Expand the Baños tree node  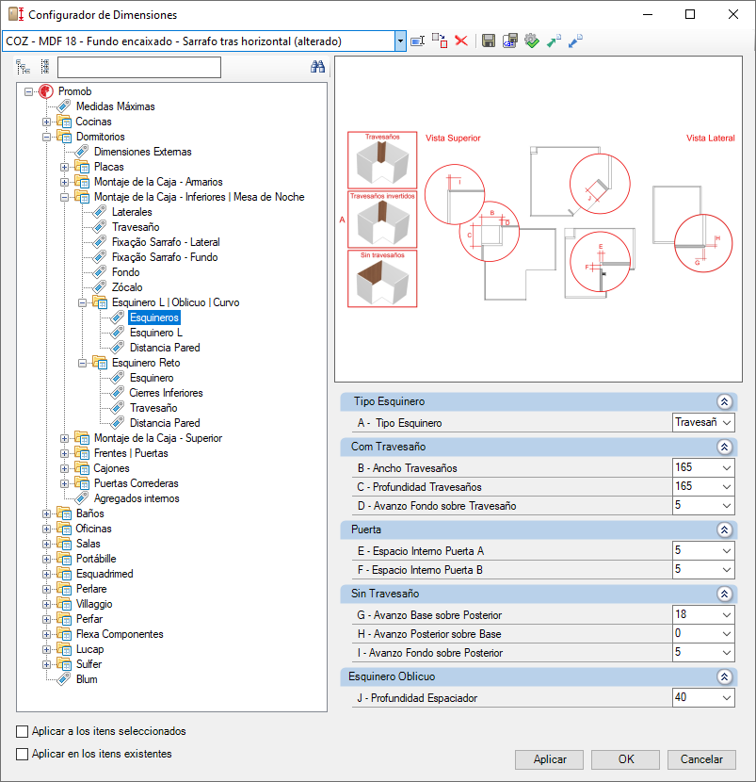coord(46,513)
